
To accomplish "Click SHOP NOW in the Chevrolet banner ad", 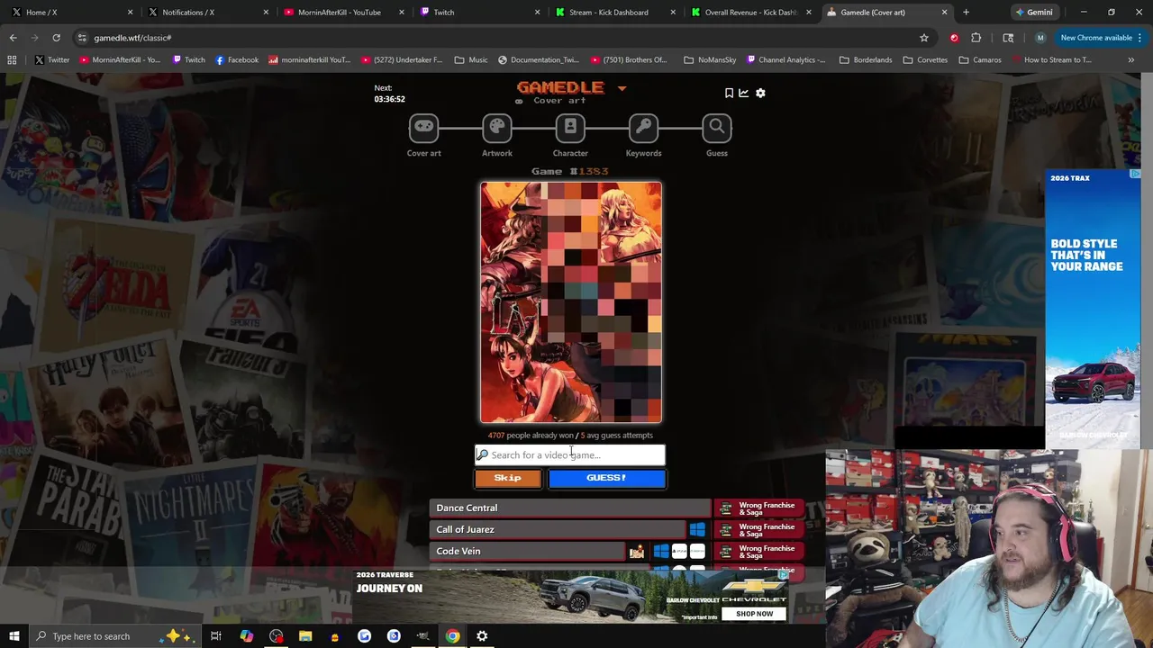I will click(x=755, y=614).
